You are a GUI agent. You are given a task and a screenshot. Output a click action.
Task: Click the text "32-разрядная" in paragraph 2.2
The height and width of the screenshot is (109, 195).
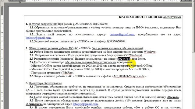pyautogui.click(x=76, y=55)
